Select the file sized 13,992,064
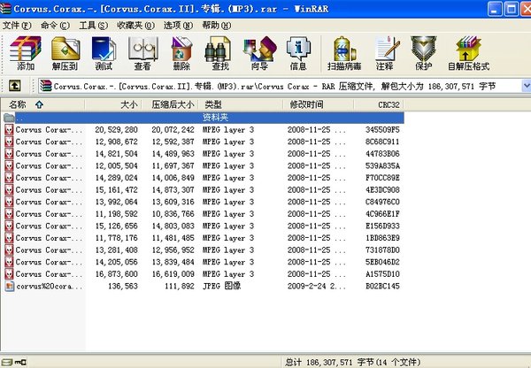 click(x=204, y=202)
